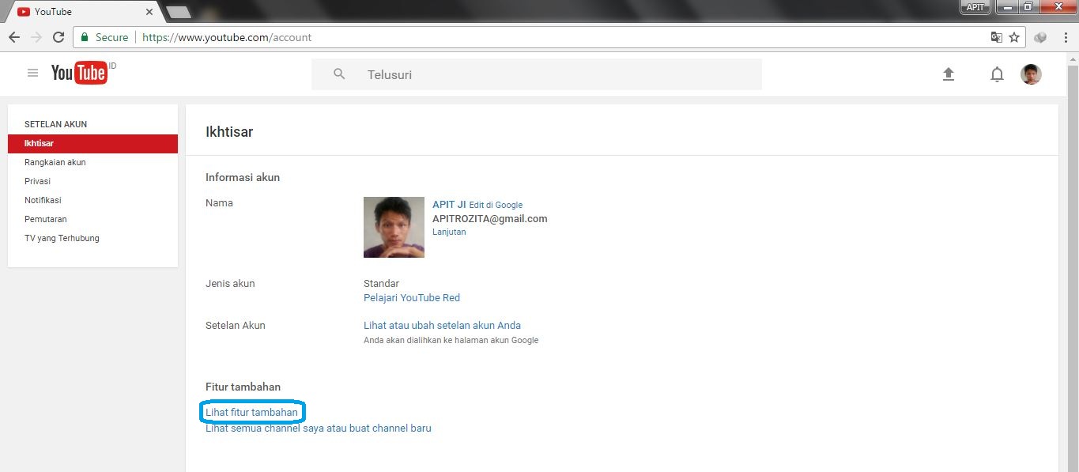
Task: Click the video upload icon
Action: (948, 74)
